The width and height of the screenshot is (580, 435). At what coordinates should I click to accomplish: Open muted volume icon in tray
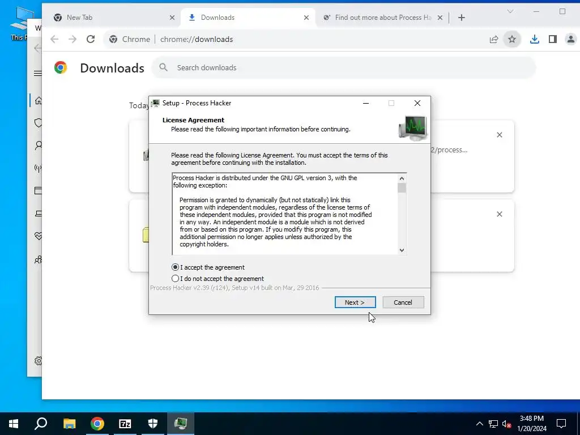pyautogui.click(x=506, y=424)
